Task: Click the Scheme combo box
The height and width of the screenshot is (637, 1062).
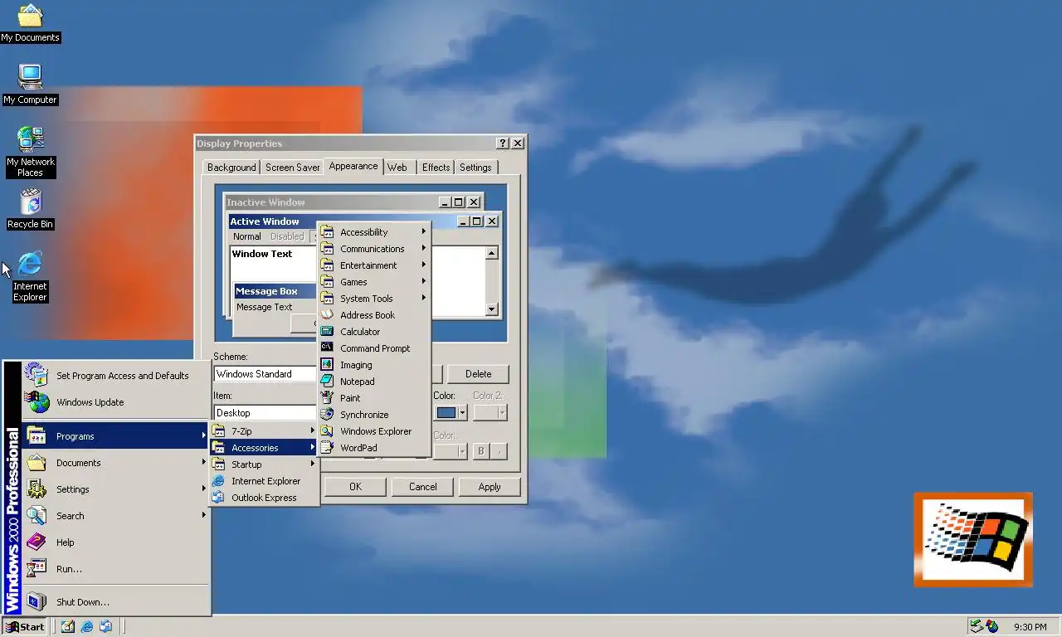Action: coord(265,374)
